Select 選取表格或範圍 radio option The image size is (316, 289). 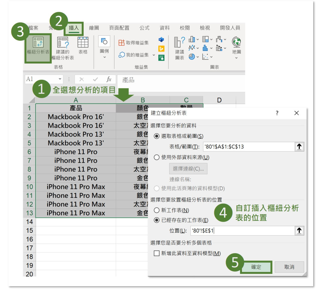pyautogui.click(x=156, y=136)
